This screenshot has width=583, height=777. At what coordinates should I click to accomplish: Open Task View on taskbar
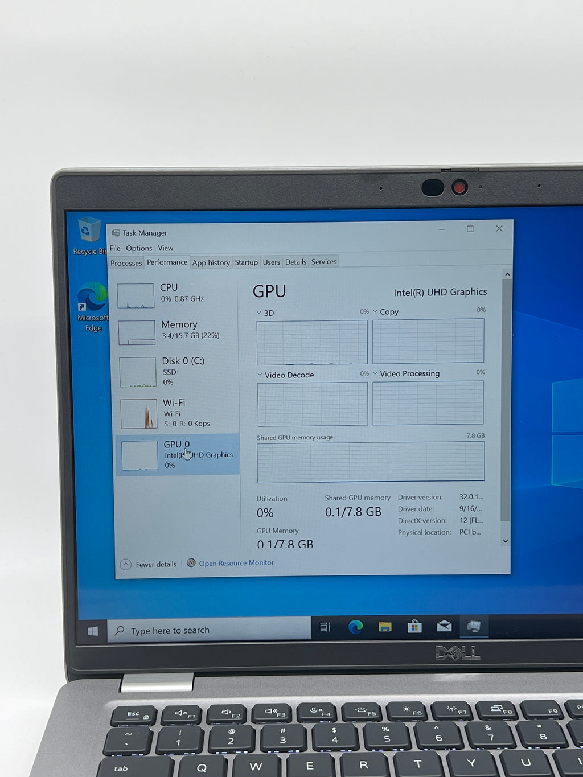click(x=325, y=627)
